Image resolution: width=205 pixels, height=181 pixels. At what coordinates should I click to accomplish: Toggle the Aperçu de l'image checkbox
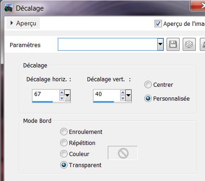pyautogui.click(x=158, y=24)
